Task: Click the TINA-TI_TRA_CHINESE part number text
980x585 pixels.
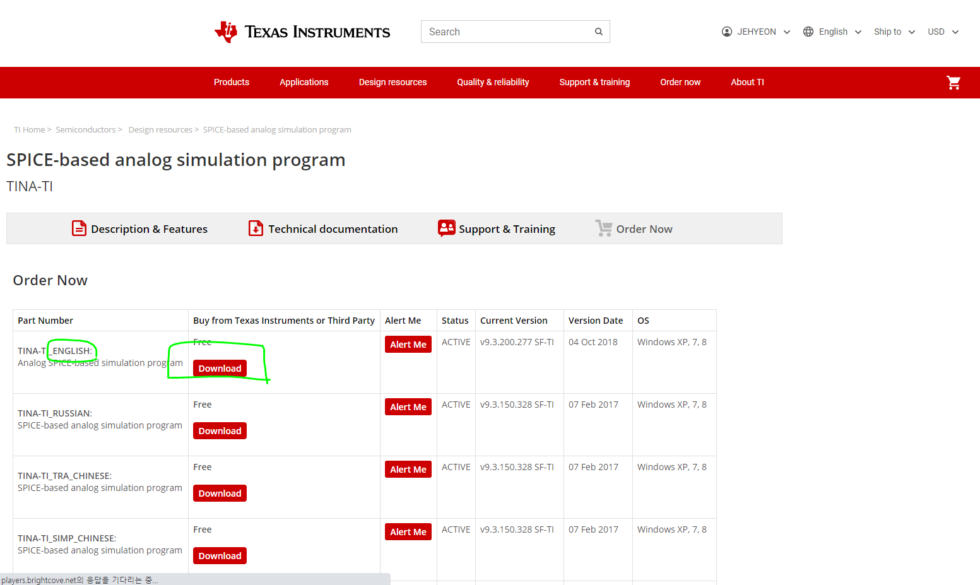Action: click(64, 476)
